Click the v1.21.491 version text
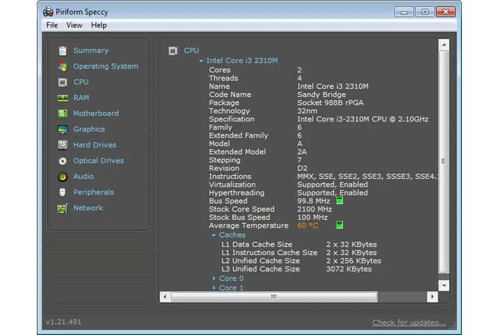This screenshot has width=500, height=335. click(64, 322)
